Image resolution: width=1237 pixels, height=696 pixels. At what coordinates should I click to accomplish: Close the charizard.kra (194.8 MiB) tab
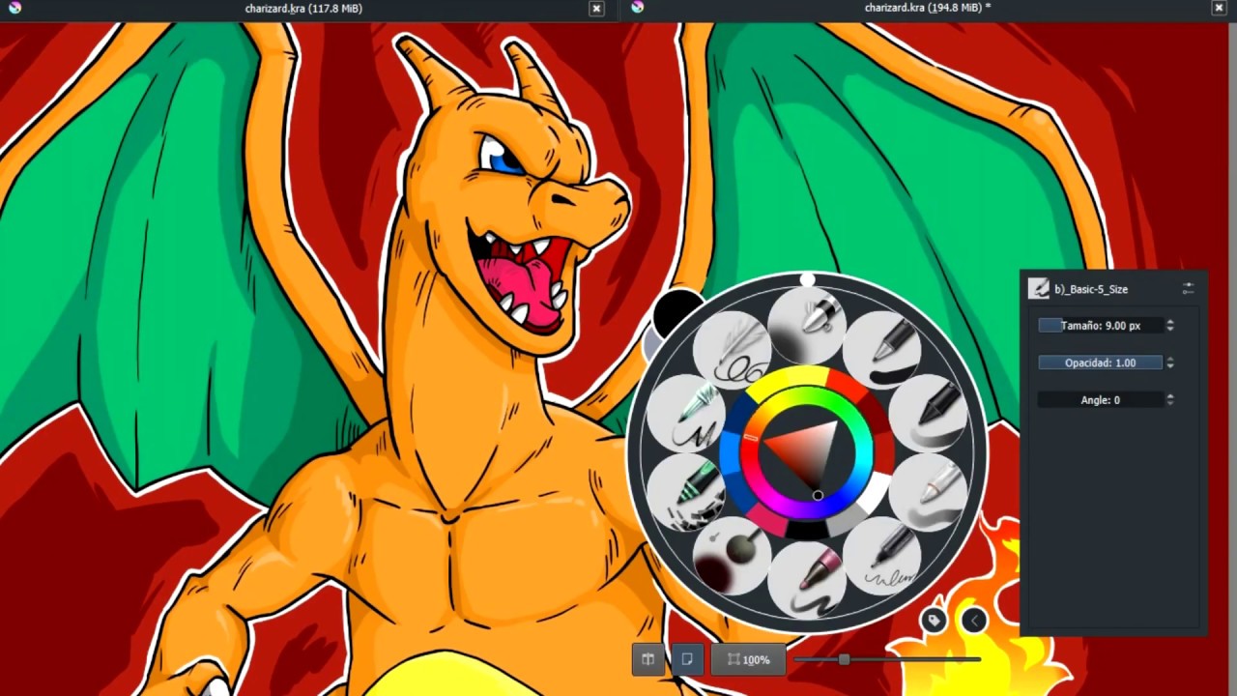1219,8
